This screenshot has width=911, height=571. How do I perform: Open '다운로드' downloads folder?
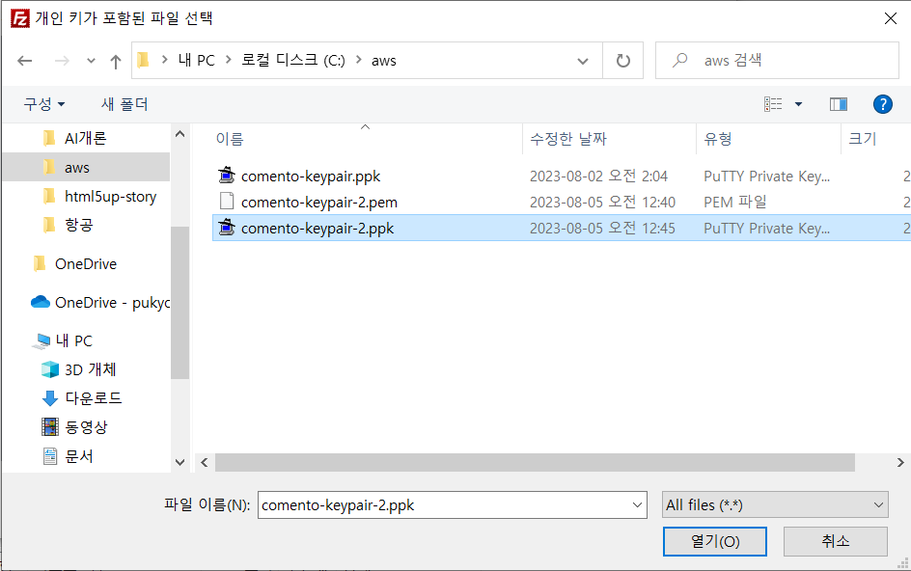coord(94,398)
